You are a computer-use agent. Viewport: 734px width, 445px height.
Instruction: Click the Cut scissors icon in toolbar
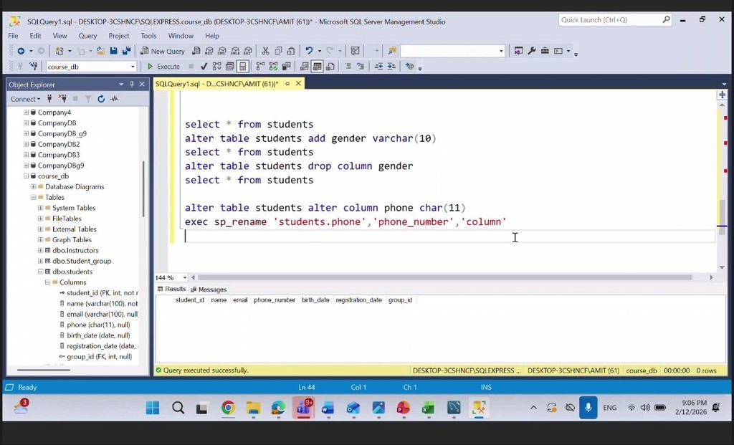(265, 51)
